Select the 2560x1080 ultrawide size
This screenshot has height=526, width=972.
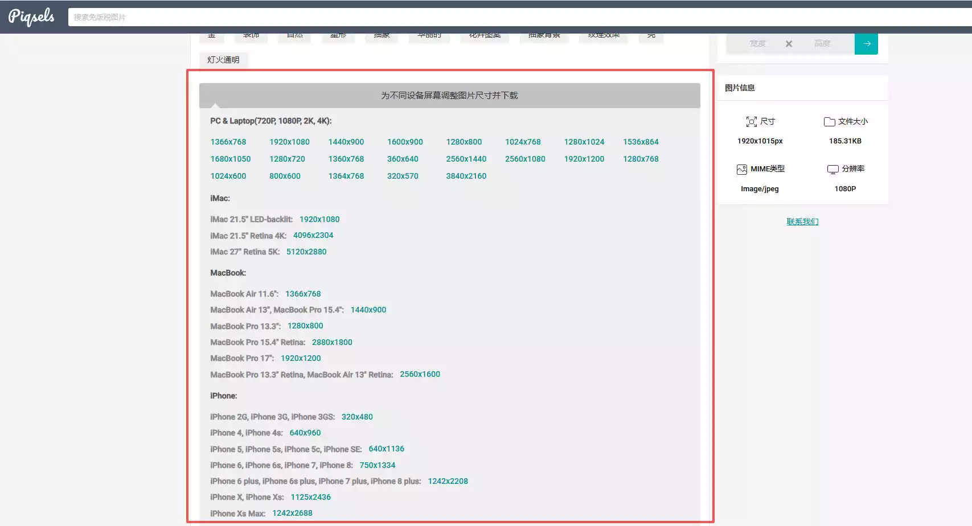coord(525,159)
